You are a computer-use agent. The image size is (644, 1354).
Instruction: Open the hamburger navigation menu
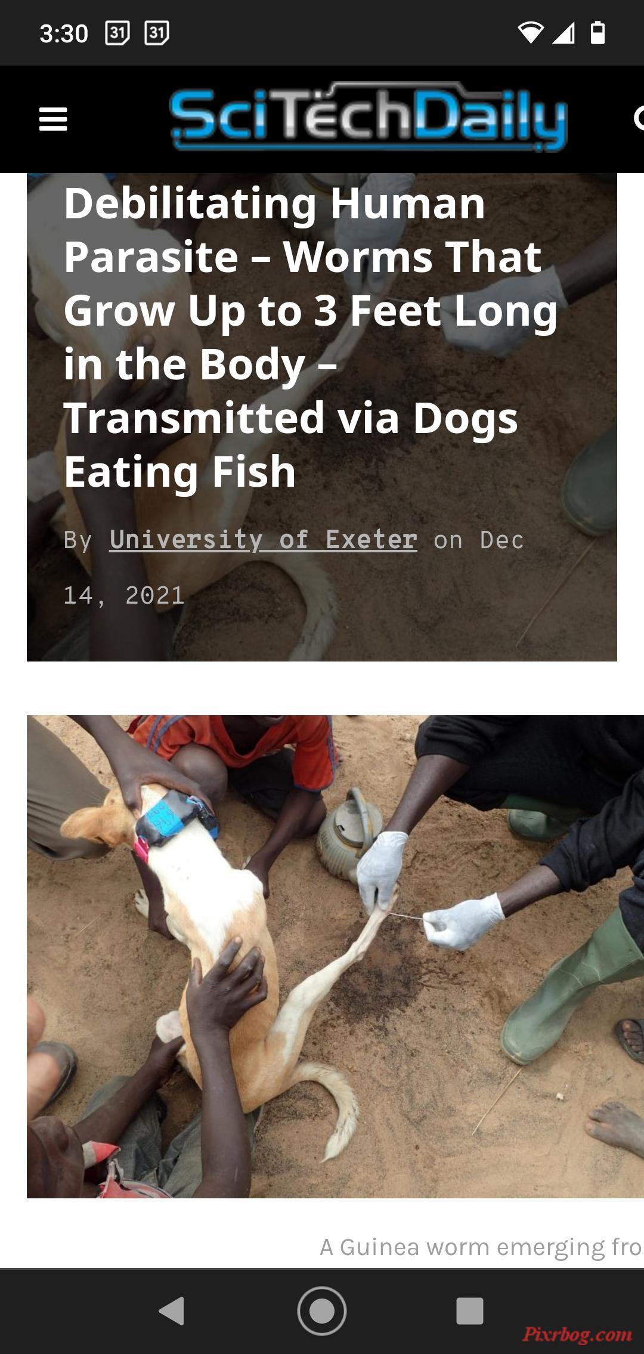click(53, 119)
